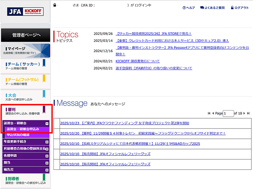Open 管理者ページへ in the sidebar
Viewport: 253px width, 189px height.
click(26, 35)
